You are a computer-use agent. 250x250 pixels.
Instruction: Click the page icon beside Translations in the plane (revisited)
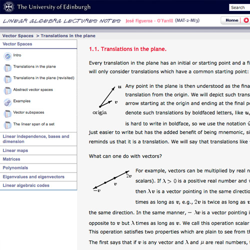point(7,79)
